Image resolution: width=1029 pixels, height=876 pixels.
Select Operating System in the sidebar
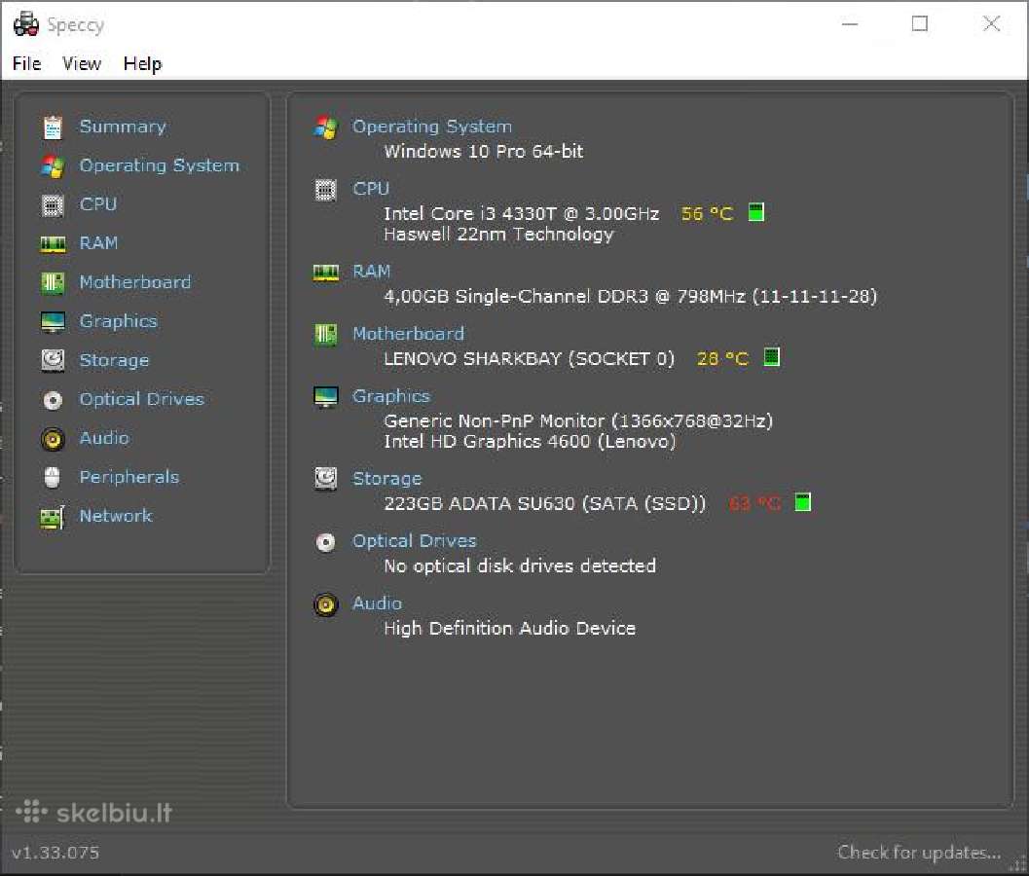pyautogui.click(x=160, y=165)
